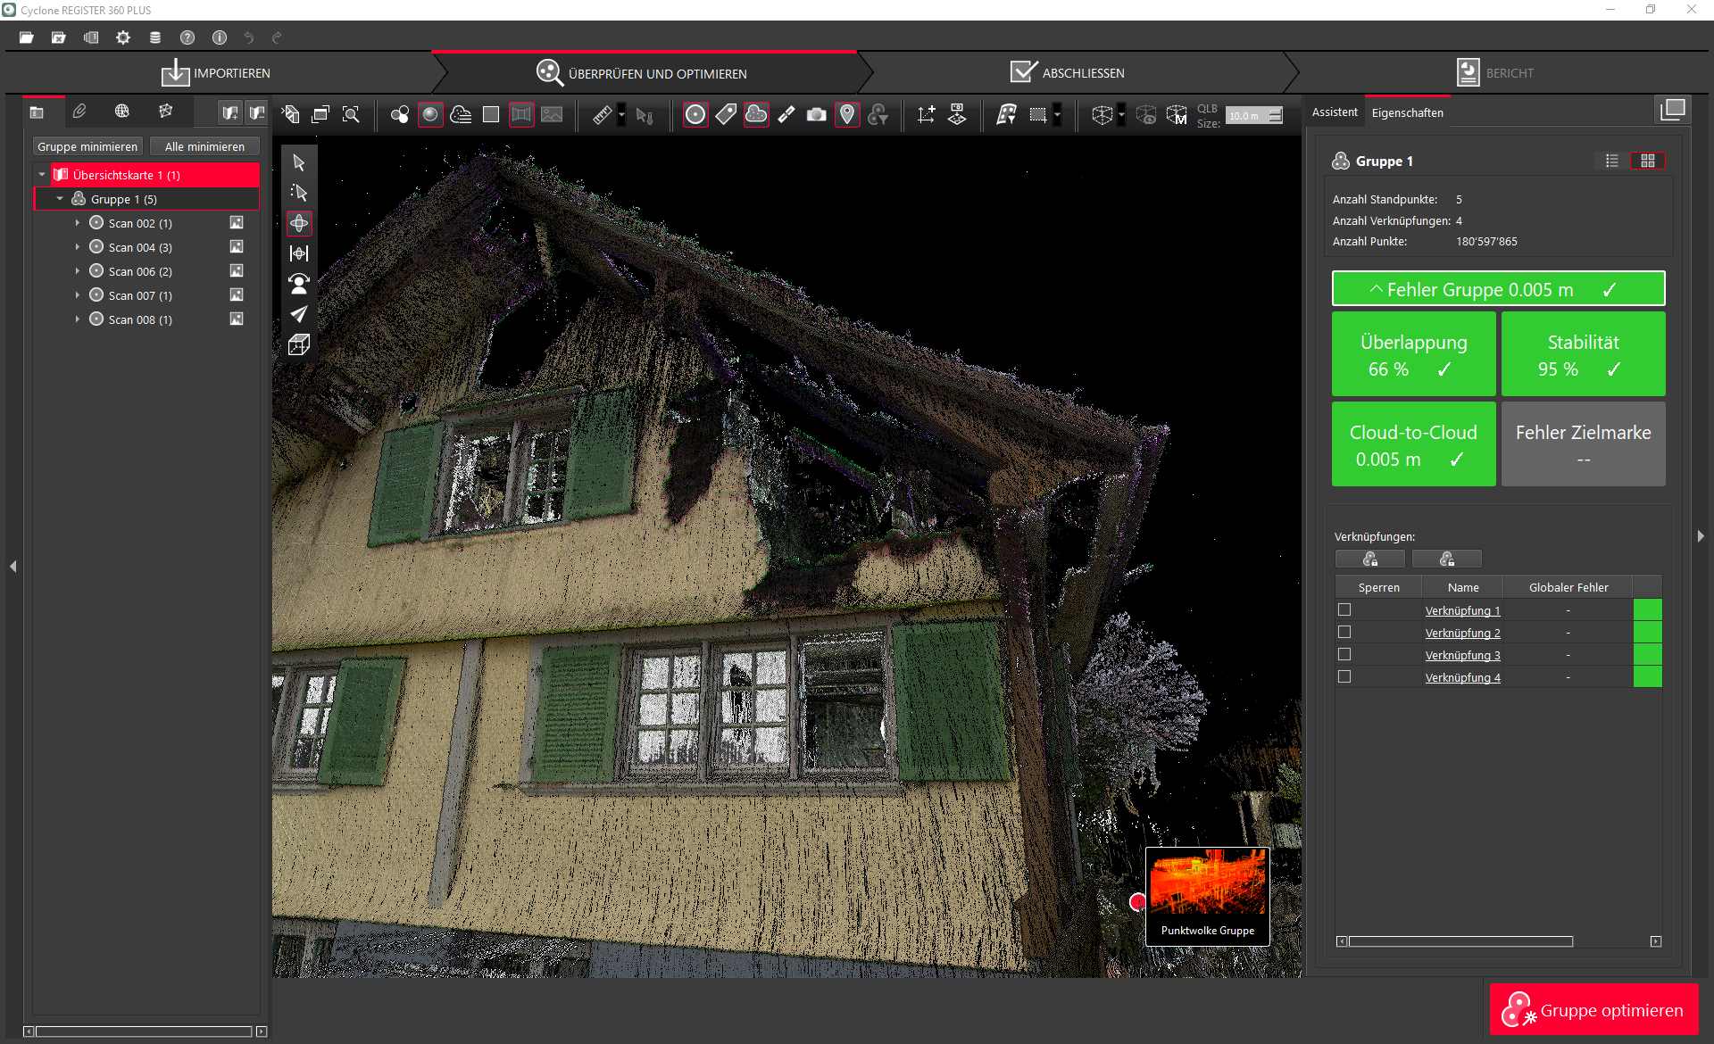Check the Sperren box for Verknüpfung 3

[1344, 654]
